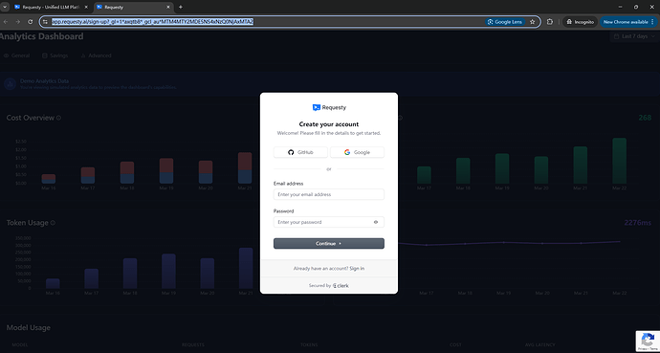
Task: Sign up with the Google button
Action: click(357, 152)
